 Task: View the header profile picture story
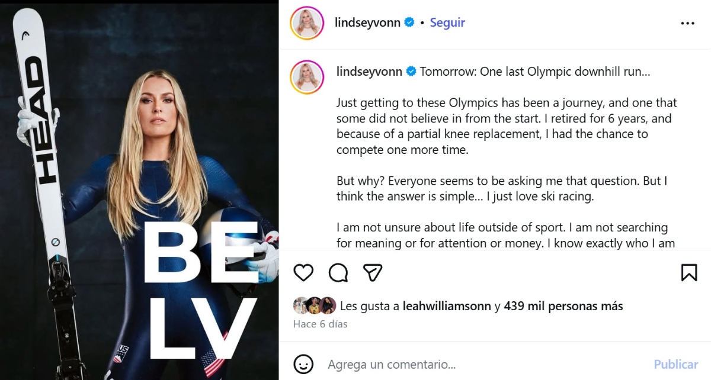(306, 24)
